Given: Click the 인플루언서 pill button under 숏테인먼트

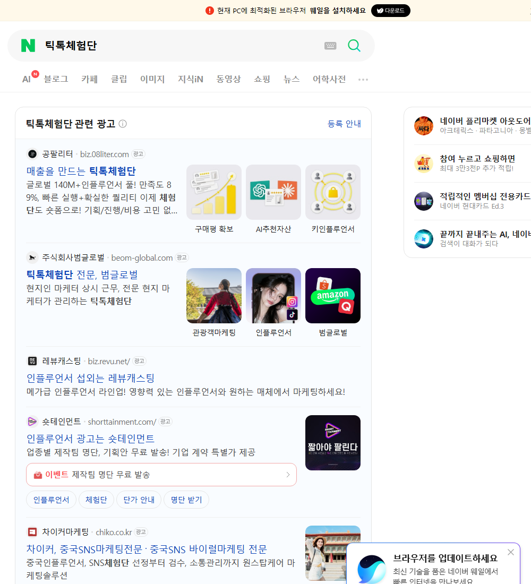Looking at the screenshot, I should pyautogui.click(x=51, y=500).
